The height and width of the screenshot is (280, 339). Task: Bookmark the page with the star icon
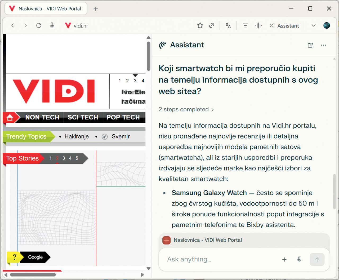click(200, 25)
